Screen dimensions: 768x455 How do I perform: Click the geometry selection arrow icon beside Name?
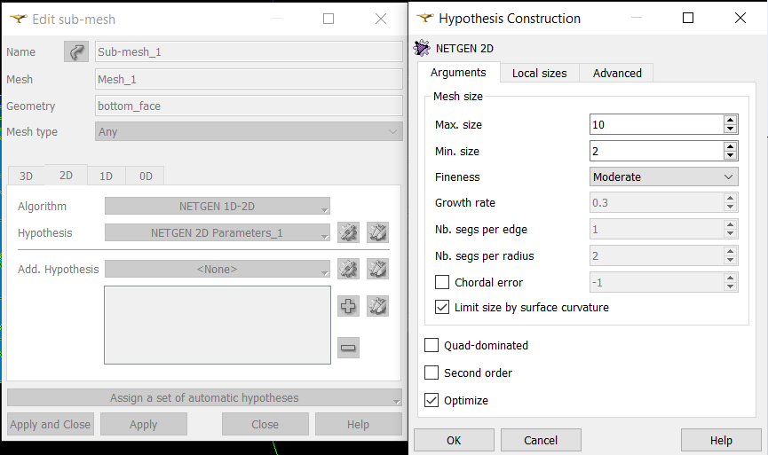click(76, 51)
